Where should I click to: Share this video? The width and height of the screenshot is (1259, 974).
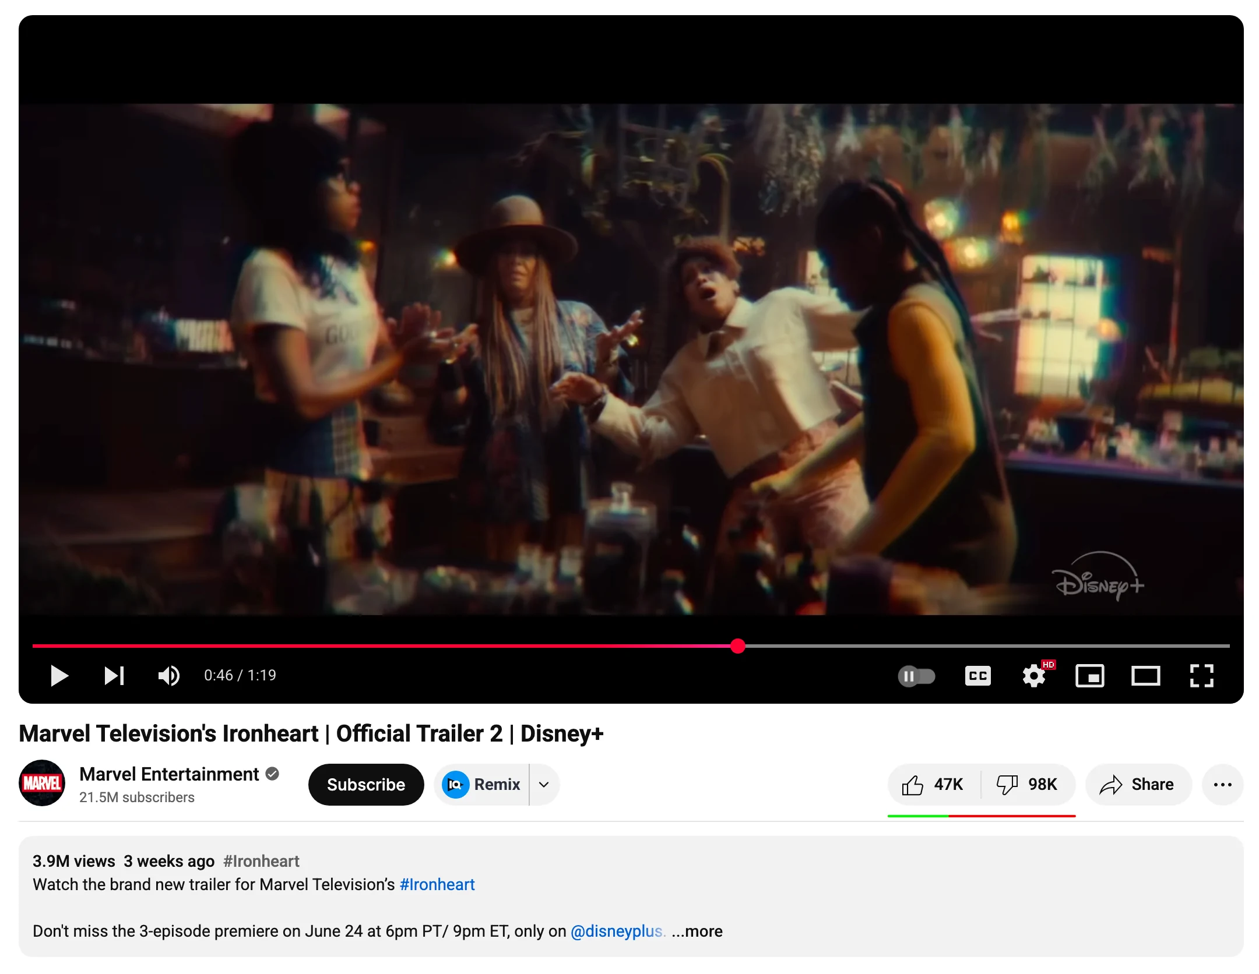pos(1138,785)
